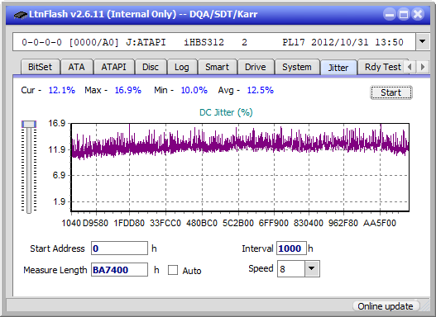Viewport: 436px width, 317px height.
Task: Open the Rdy Test tab
Action: [x=382, y=67]
